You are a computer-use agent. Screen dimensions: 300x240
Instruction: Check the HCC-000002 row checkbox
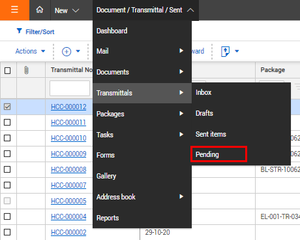[7, 232]
